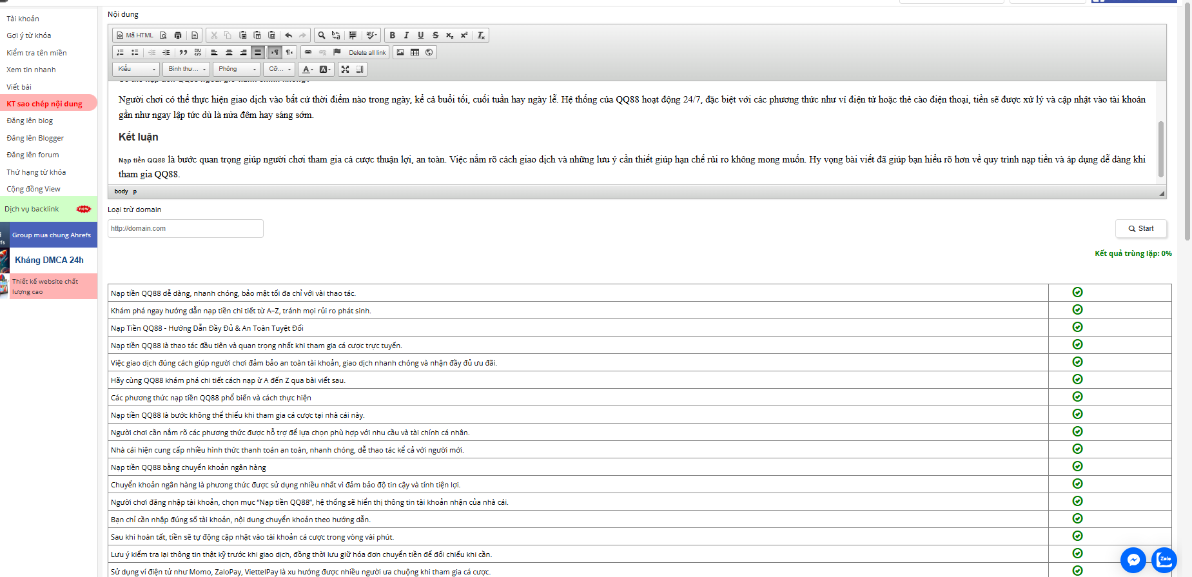The width and height of the screenshot is (1192, 577).
Task: Toggle left-to-right text direction
Action: [x=275, y=52]
